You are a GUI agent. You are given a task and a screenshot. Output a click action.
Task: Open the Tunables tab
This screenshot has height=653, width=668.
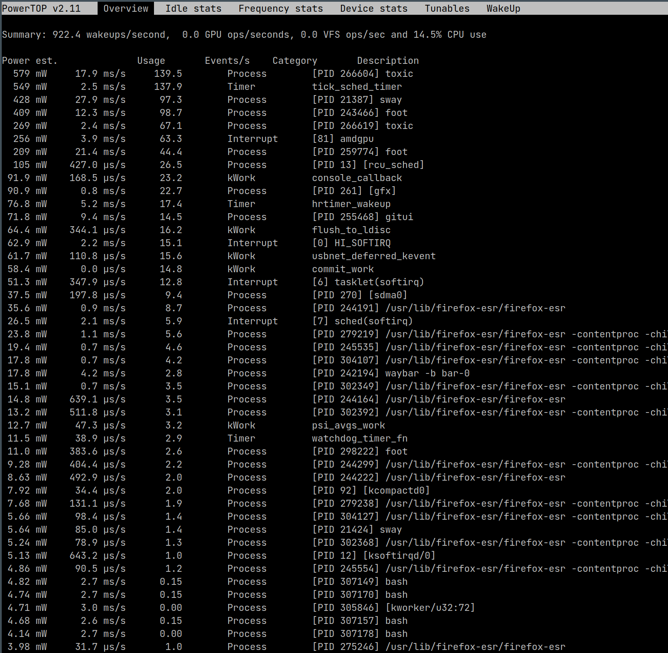pyautogui.click(x=447, y=8)
